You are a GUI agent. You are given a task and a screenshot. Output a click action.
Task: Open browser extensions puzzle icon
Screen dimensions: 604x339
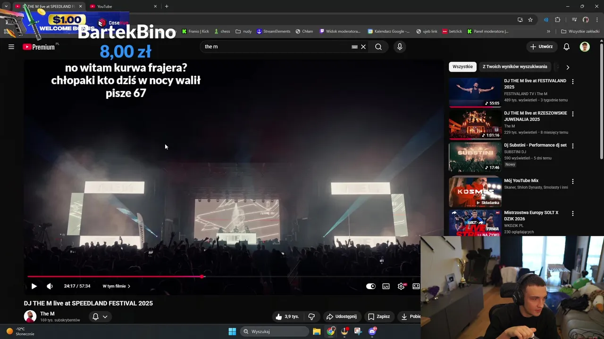558,20
